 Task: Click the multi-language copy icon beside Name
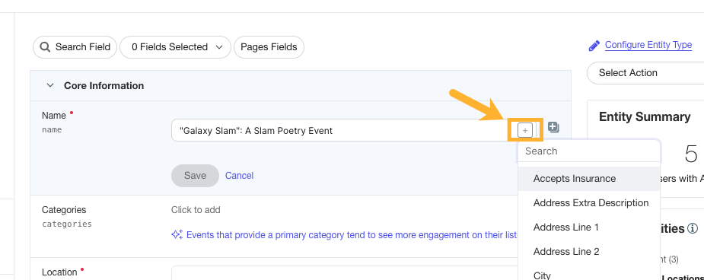(553, 127)
